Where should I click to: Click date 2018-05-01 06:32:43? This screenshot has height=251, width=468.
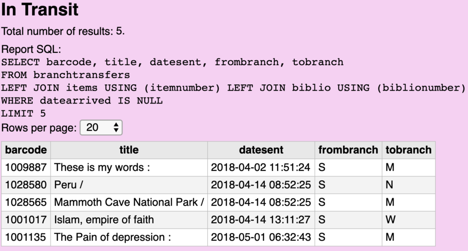coord(261,237)
